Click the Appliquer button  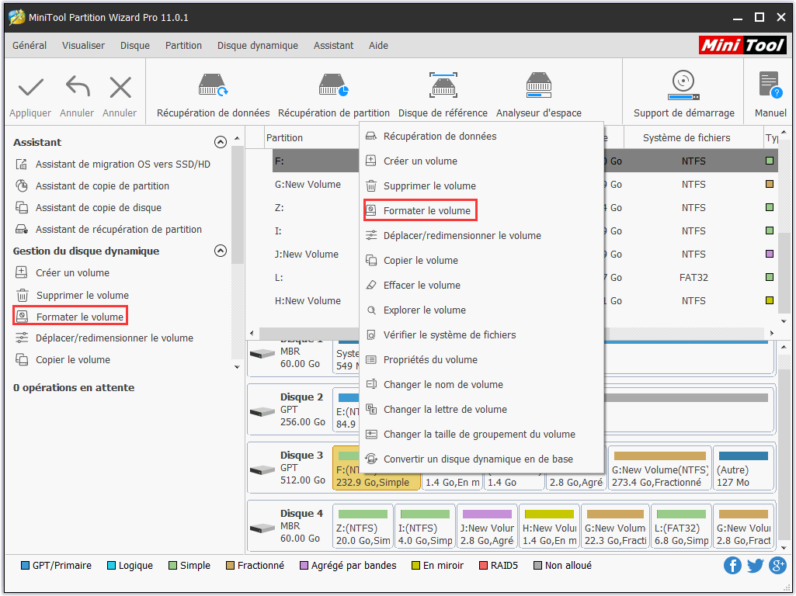[30, 95]
